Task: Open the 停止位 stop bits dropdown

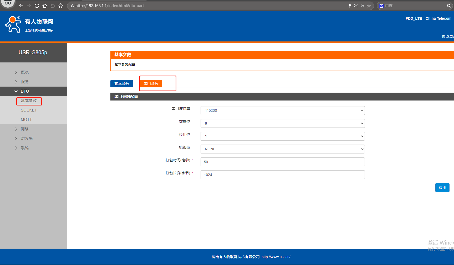Action: [282, 136]
